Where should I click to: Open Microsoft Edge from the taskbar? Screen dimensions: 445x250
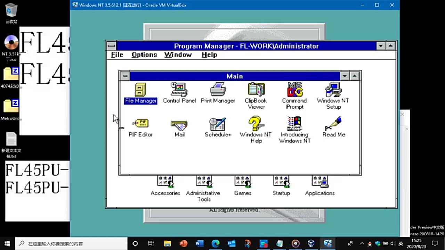[216, 243]
